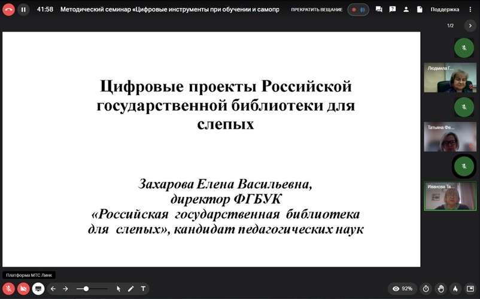The width and height of the screenshot is (480, 299).
Task: Click the white screen share button
Action: coord(38,289)
